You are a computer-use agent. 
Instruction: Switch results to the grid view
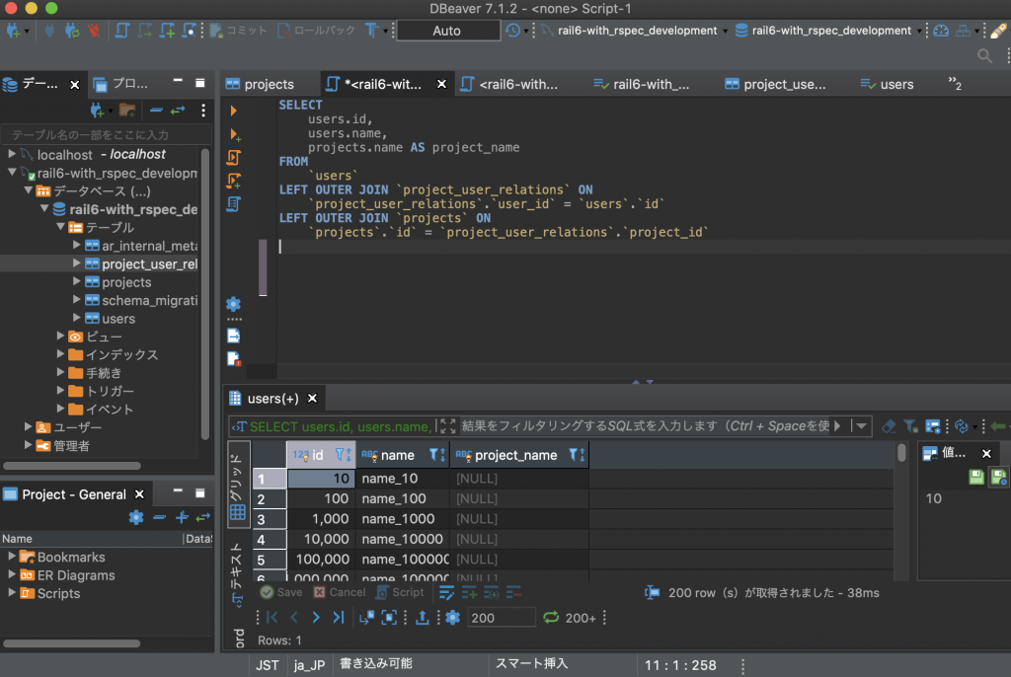click(238, 484)
